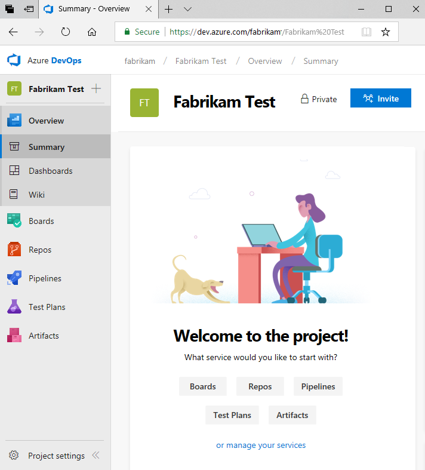This screenshot has width=425, height=470.
Task: Click the Invite button
Action: pyautogui.click(x=380, y=99)
